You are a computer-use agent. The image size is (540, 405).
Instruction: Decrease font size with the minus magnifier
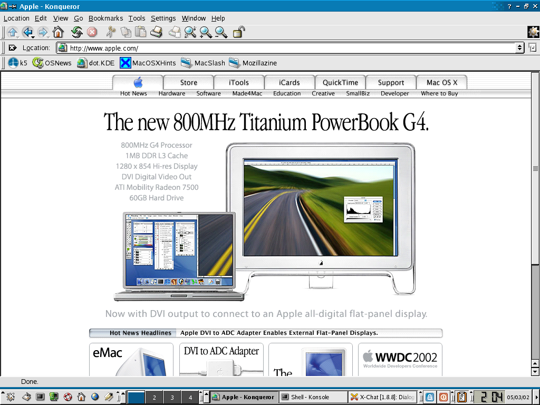pos(221,32)
